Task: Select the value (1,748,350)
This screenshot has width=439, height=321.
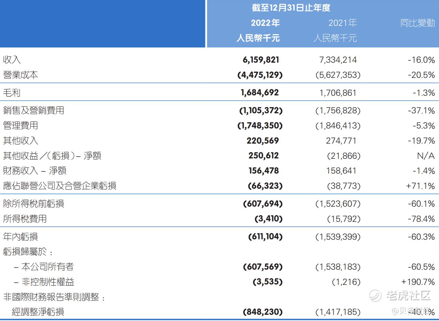Action: (260, 126)
